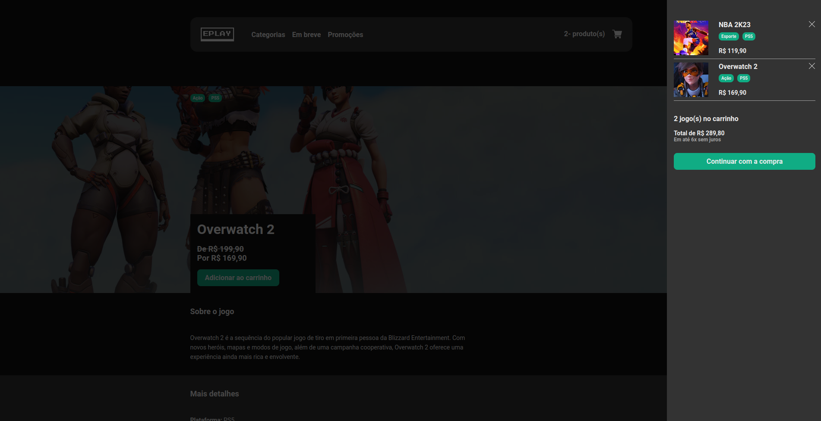The width and height of the screenshot is (821, 421).
Task: Click the PS5 tag under Overwatch 2 in cart
Action: tap(743, 78)
